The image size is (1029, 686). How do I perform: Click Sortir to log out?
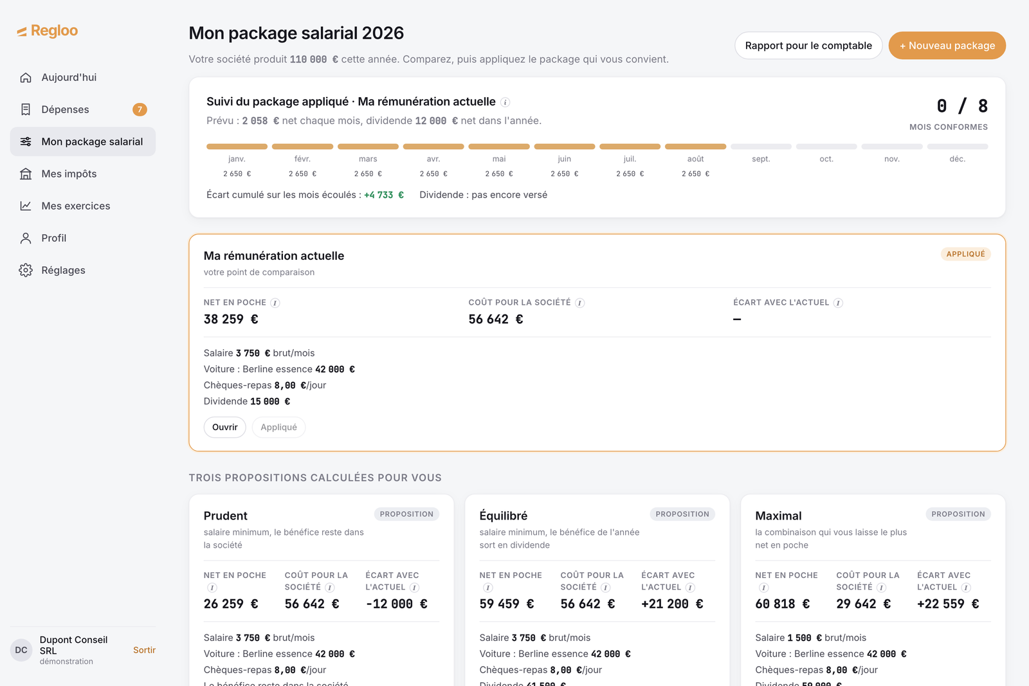click(144, 650)
